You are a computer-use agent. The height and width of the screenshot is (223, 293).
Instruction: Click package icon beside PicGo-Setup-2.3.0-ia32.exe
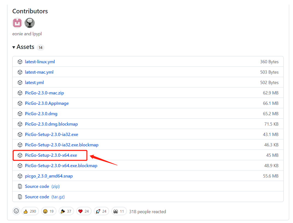(20, 134)
